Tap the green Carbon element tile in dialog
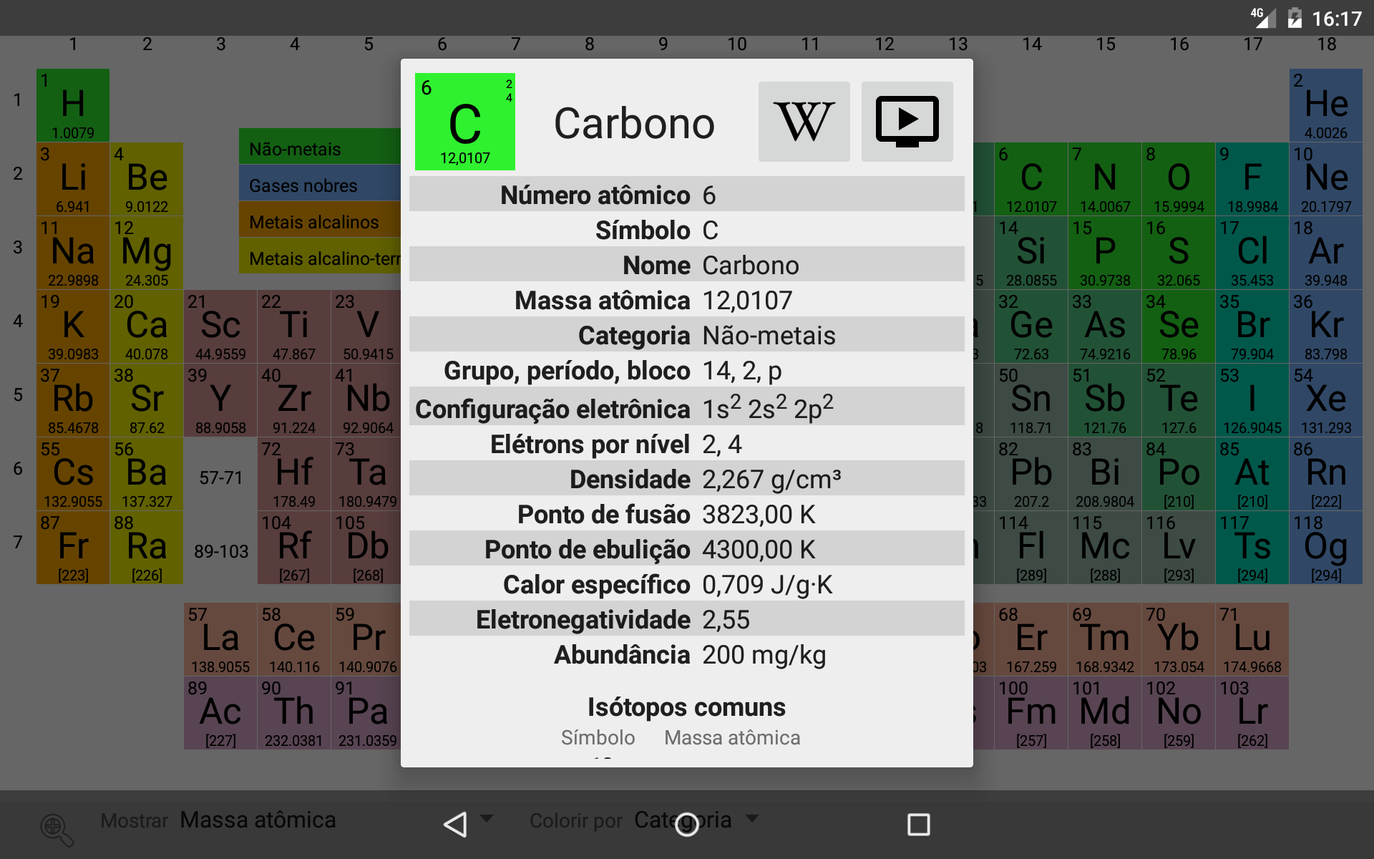 pyautogui.click(x=465, y=122)
